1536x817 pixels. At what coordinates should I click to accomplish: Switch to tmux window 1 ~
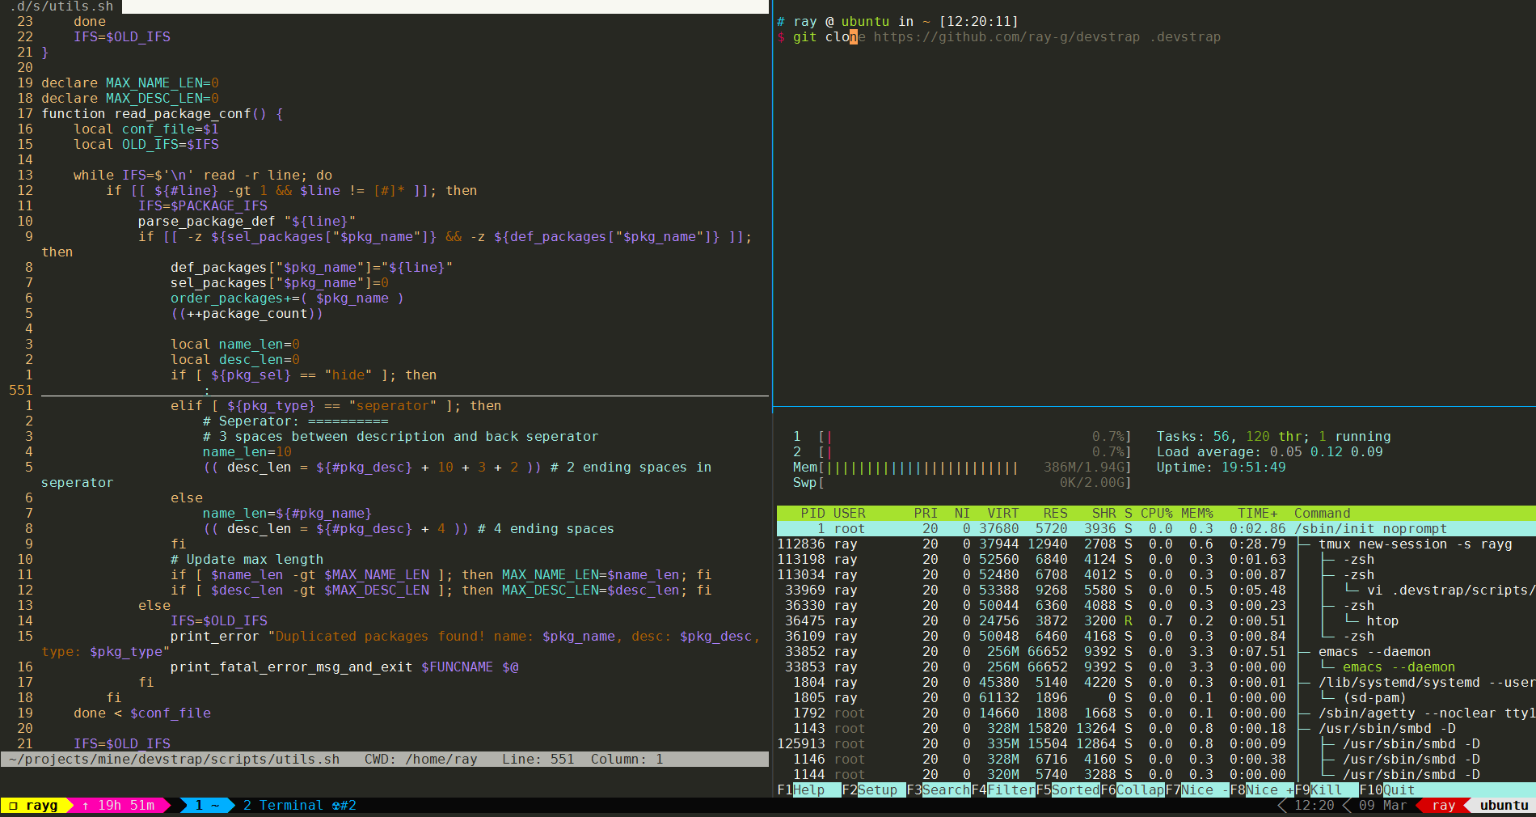point(207,806)
